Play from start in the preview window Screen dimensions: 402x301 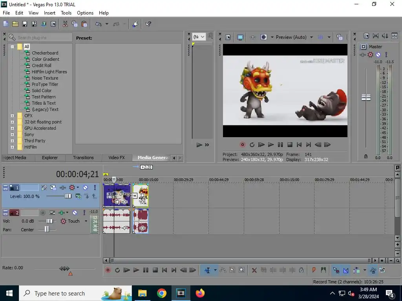(261, 145)
